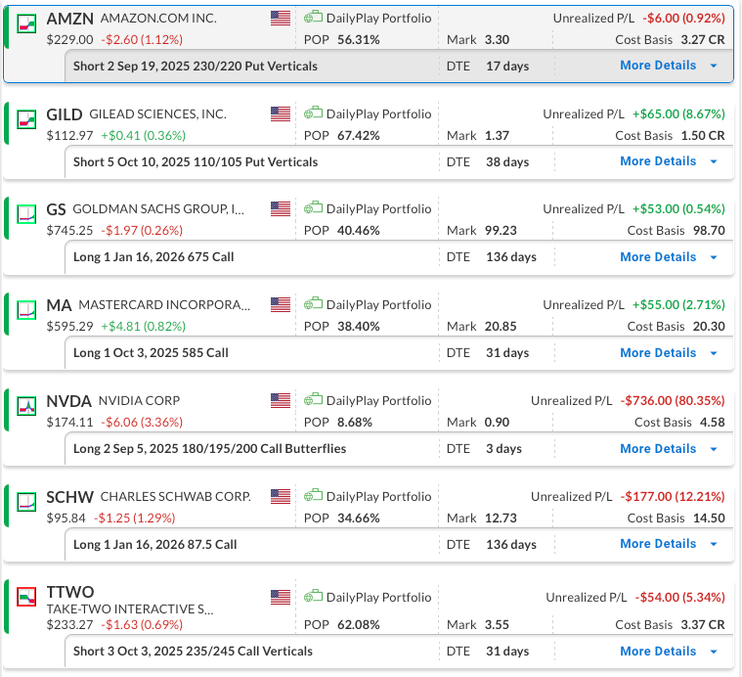Select the GILD ticker symbol
Screen dimensions: 742x677
[65, 114]
